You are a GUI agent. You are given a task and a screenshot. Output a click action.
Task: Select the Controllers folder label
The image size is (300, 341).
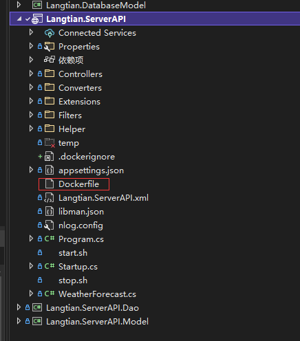(81, 74)
